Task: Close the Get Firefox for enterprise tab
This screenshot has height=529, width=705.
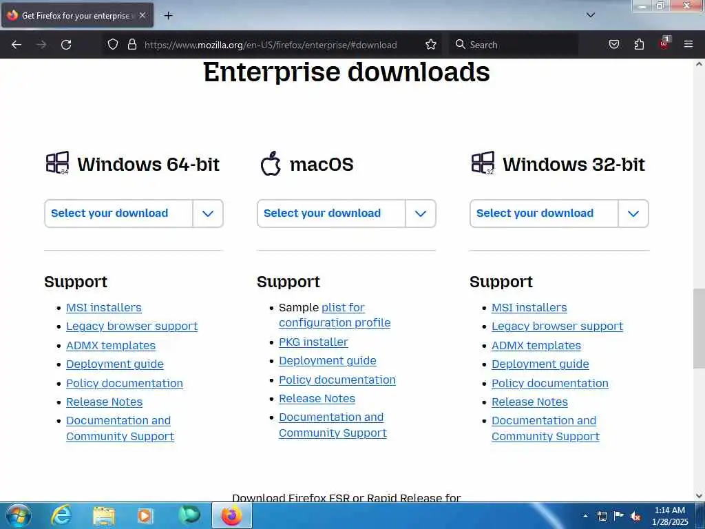Action: tap(143, 15)
